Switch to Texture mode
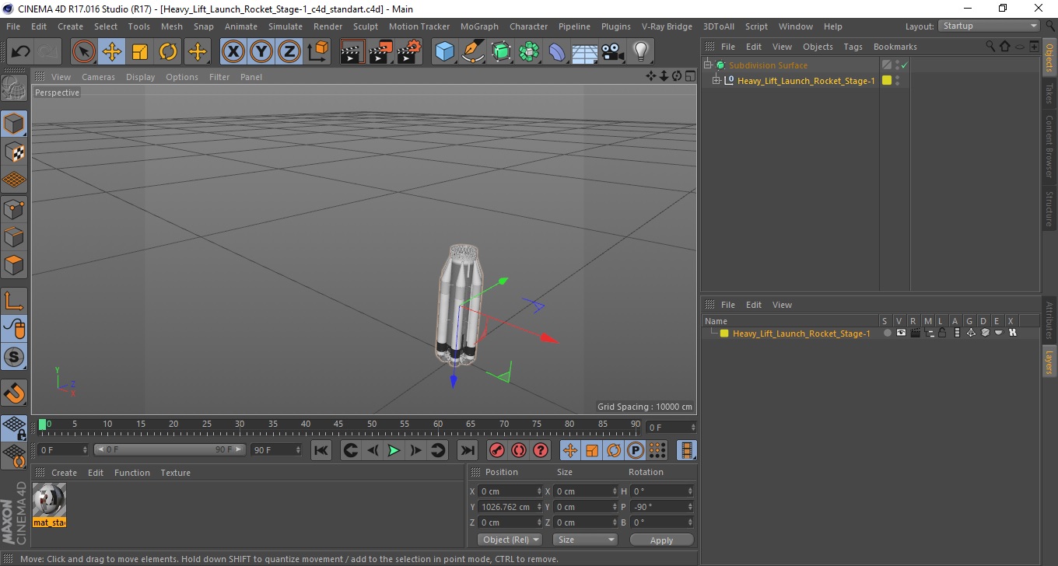The height and width of the screenshot is (566, 1058). [x=14, y=152]
